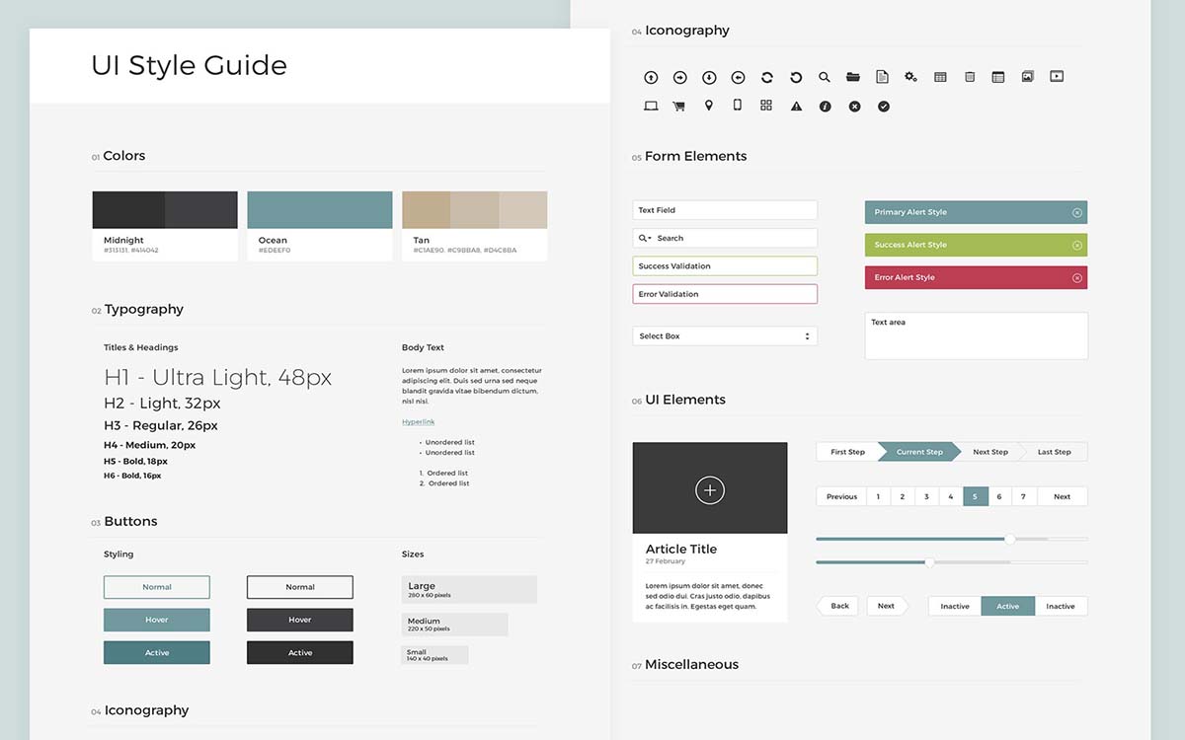The height and width of the screenshot is (740, 1185).
Task: Click the teal outlined Normal button
Action: [157, 587]
